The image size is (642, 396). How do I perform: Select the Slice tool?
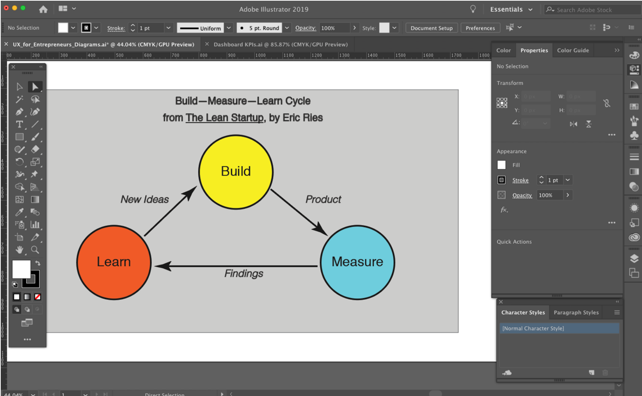(x=35, y=237)
